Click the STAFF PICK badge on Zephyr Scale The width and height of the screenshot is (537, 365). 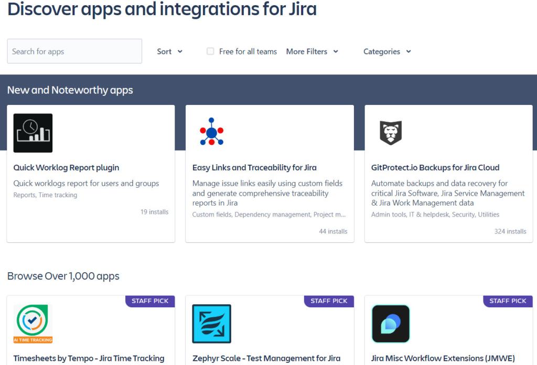[x=329, y=301]
